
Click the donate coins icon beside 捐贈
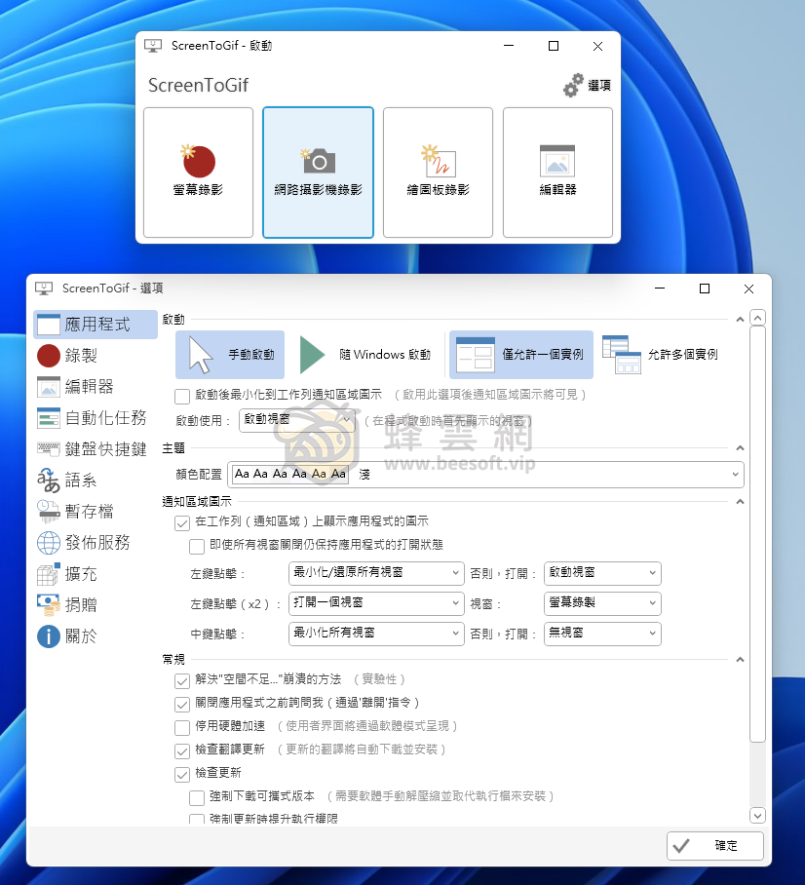coord(49,605)
